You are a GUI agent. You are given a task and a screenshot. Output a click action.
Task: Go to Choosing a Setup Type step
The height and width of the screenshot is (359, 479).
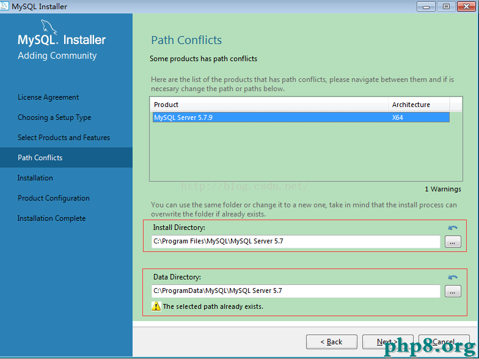[x=54, y=117]
